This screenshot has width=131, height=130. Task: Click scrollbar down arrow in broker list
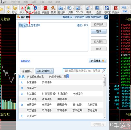104,117
